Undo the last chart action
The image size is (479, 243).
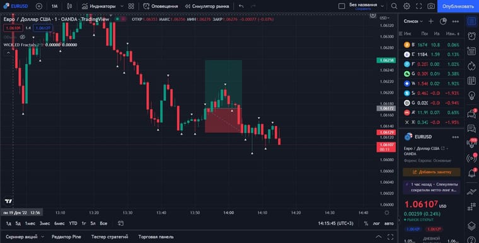(241, 6)
